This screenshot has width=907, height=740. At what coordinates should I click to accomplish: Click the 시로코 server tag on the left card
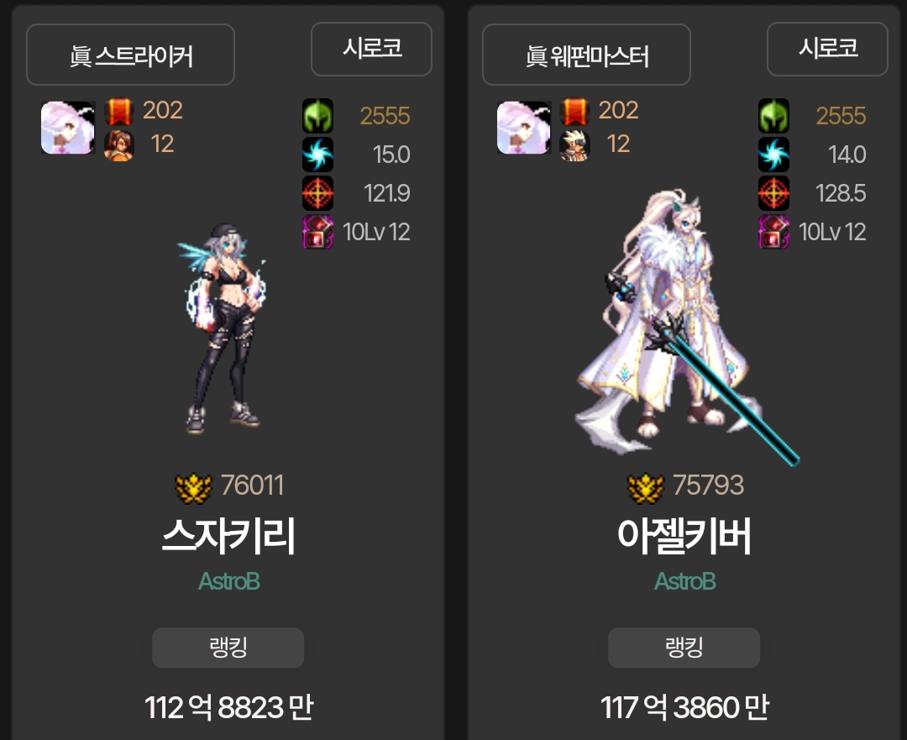click(x=371, y=49)
